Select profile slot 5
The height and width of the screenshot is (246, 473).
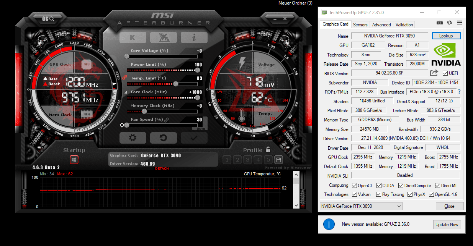point(268,160)
